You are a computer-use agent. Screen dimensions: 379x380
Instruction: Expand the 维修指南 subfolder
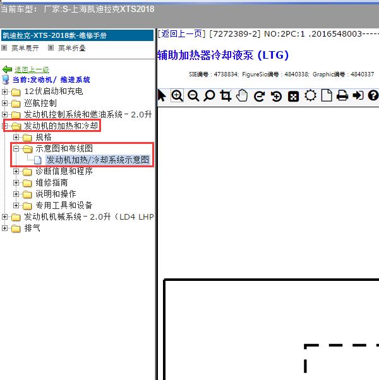pyautogui.click(x=16, y=182)
